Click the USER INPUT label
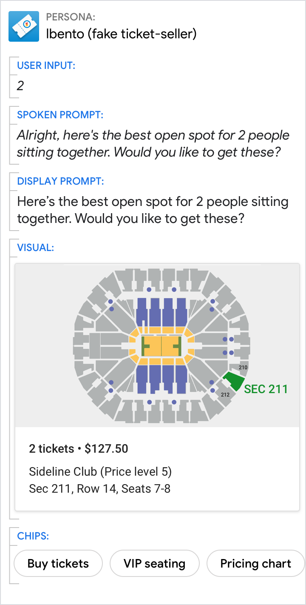The width and height of the screenshot is (306, 605). [x=46, y=66]
